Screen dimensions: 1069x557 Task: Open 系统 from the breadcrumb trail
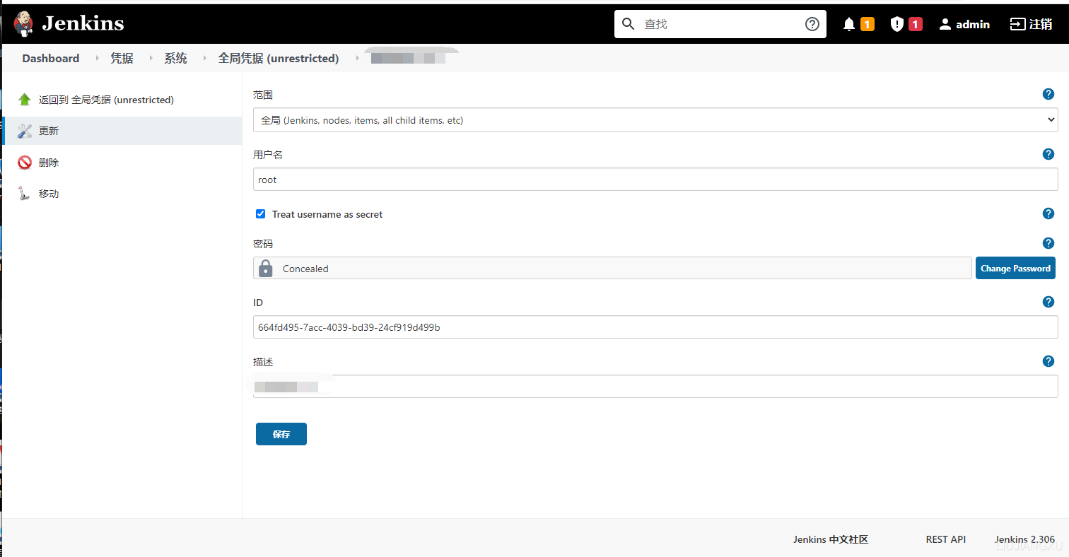pos(175,58)
